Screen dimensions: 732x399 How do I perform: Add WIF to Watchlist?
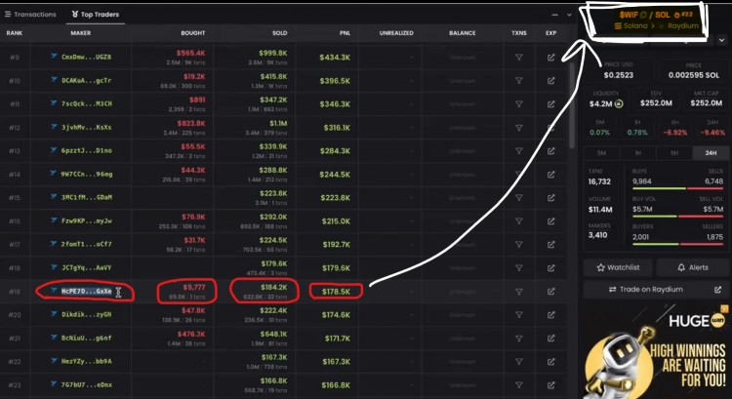point(617,266)
